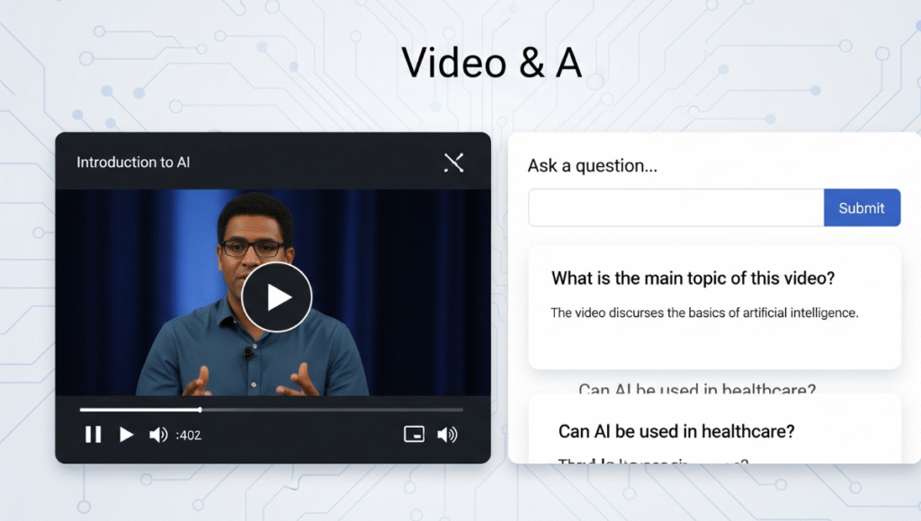Click the crossed-arrows collapse icon on video header
The height and width of the screenshot is (521, 921).
(453, 163)
